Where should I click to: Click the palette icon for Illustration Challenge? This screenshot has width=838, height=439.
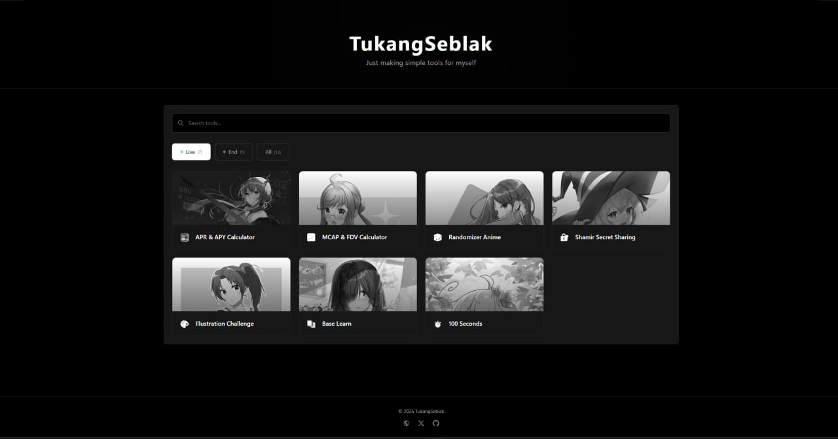point(185,324)
